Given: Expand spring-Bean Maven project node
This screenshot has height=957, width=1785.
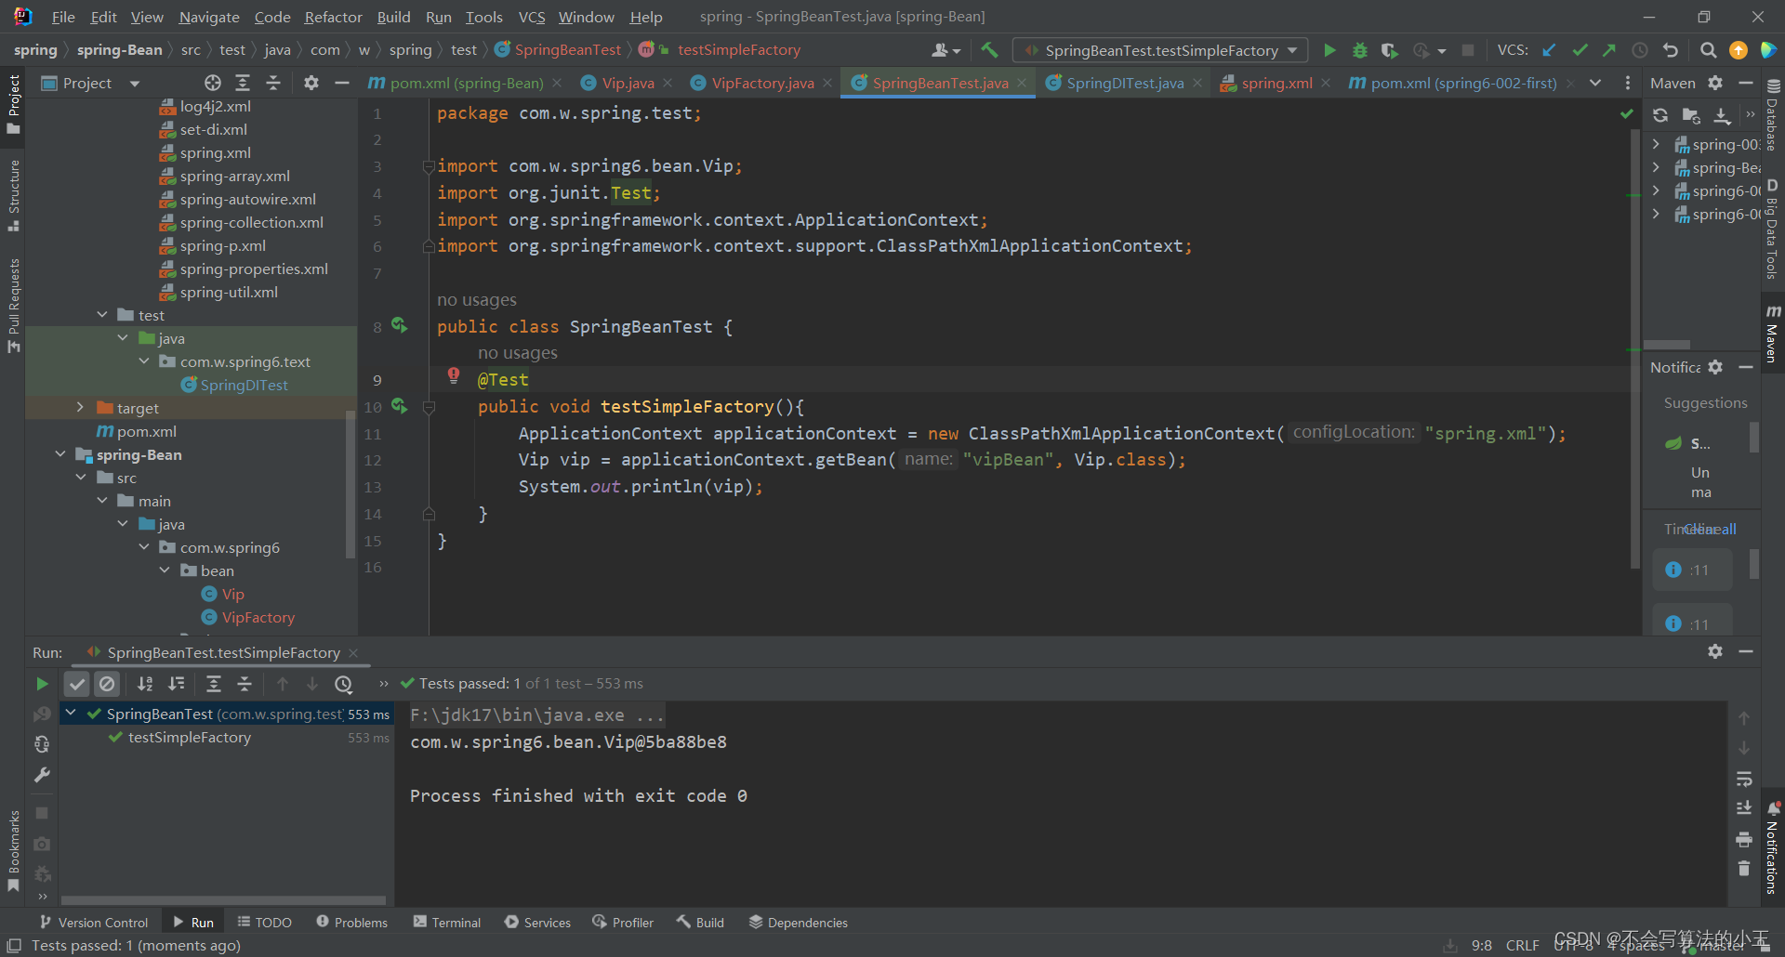Looking at the screenshot, I should click(1656, 167).
